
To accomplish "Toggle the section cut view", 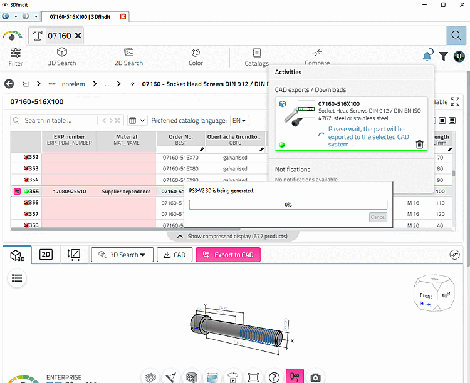I will [191, 377].
